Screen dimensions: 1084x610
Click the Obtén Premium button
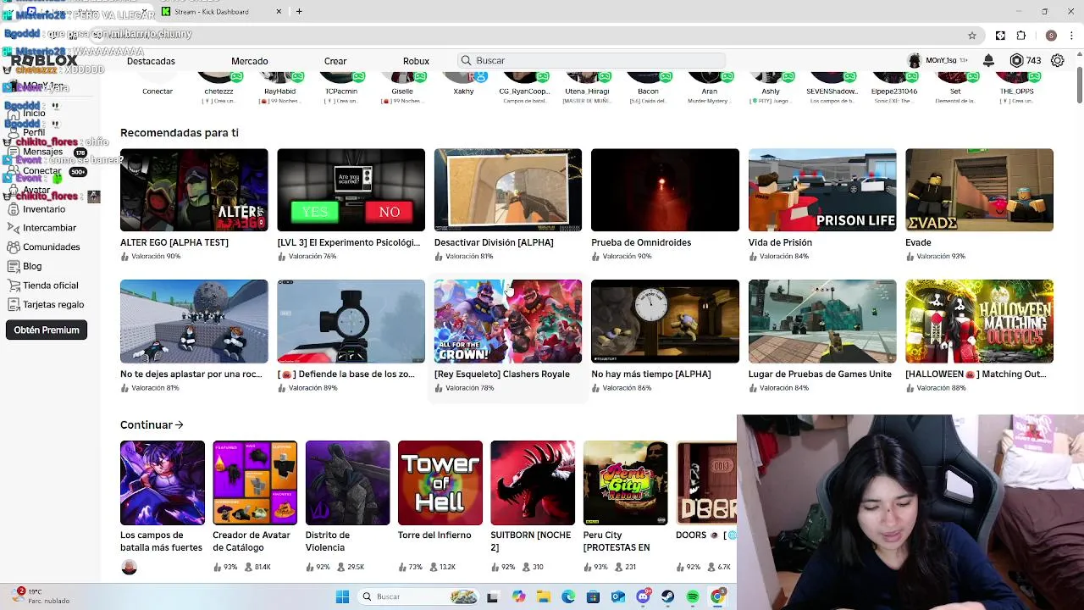47,330
